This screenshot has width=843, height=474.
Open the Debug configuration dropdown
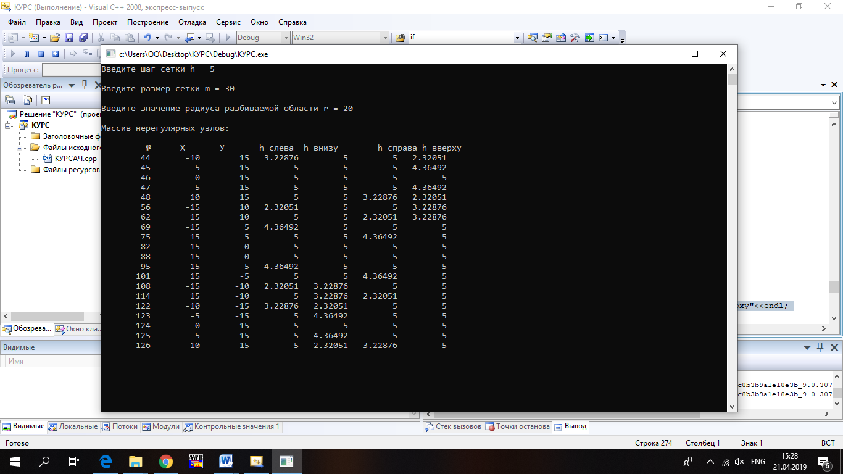[x=285, y=38]
